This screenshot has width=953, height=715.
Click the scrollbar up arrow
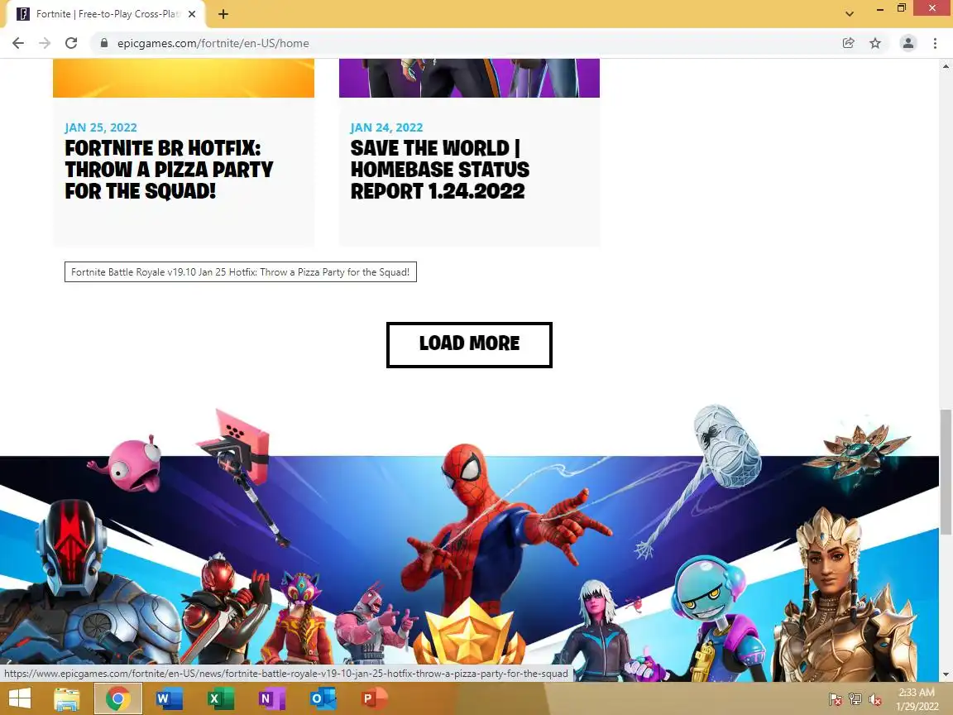pos(946,65)
